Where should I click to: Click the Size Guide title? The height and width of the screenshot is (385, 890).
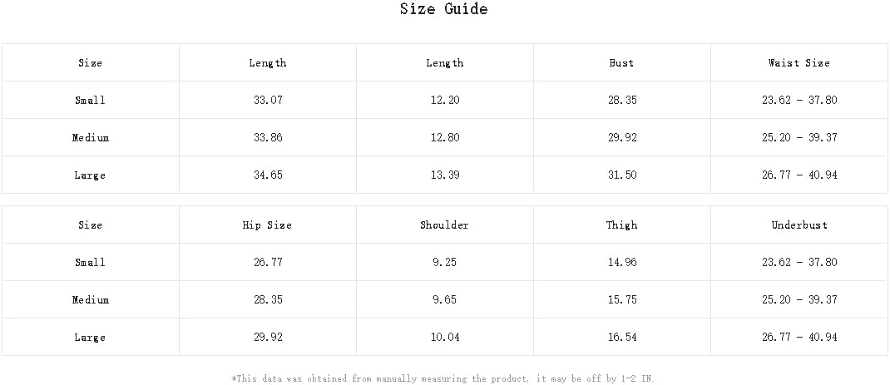point(444,9)
